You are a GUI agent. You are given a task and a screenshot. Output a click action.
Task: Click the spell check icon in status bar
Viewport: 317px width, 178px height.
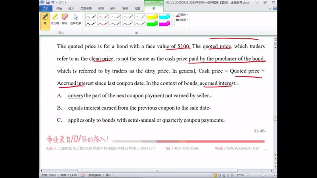[83, 175]
